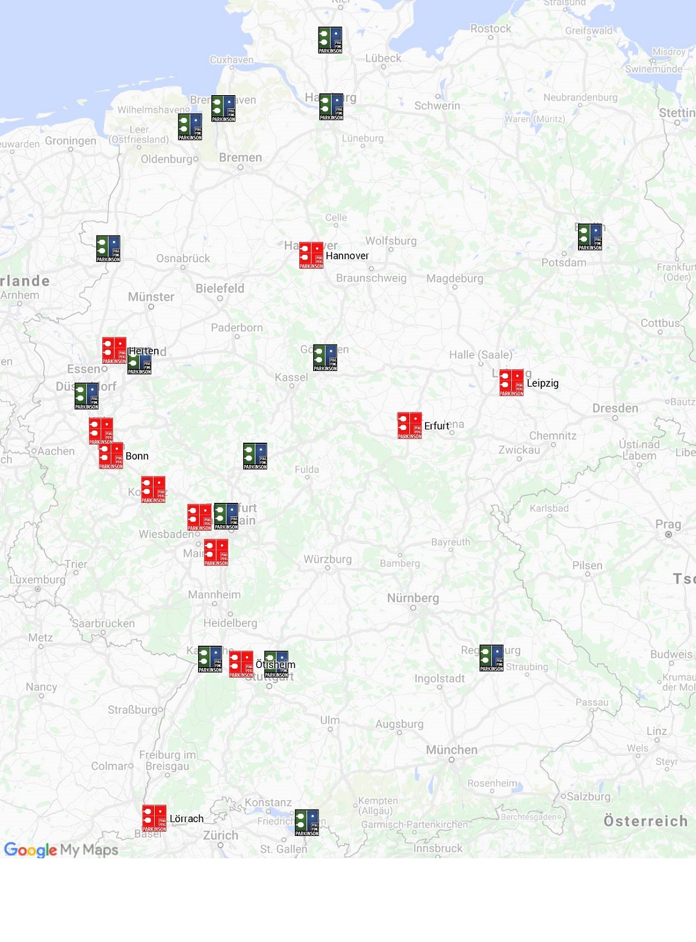
Task: Open the red marker near Mainz
Action: (216, 552)
